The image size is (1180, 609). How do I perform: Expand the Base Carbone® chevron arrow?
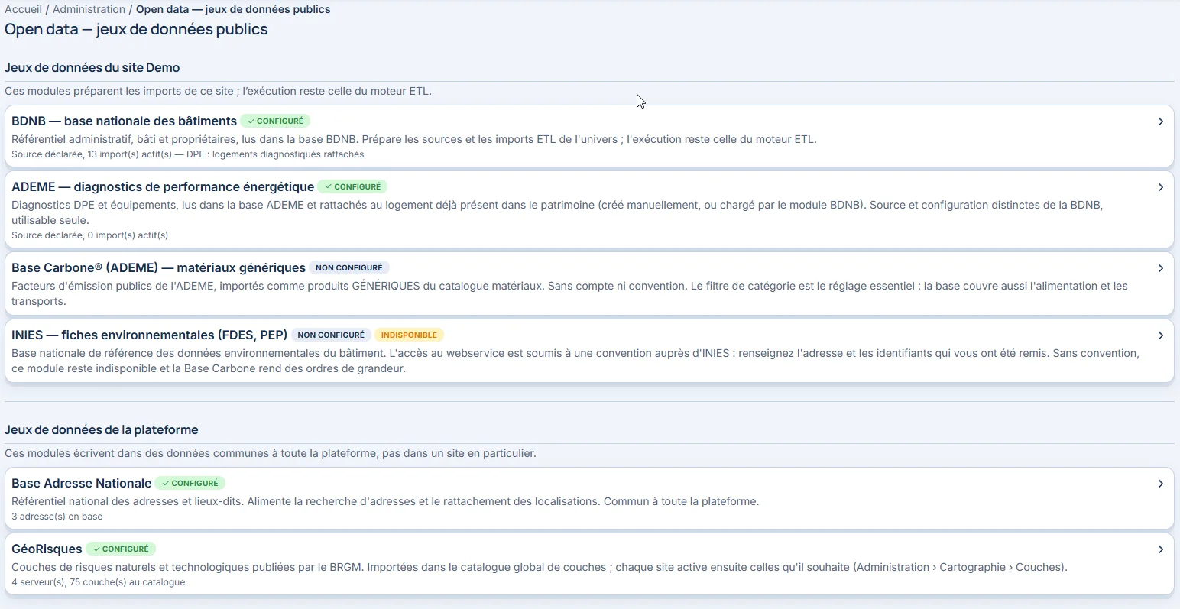click(x=1160, y=268)
